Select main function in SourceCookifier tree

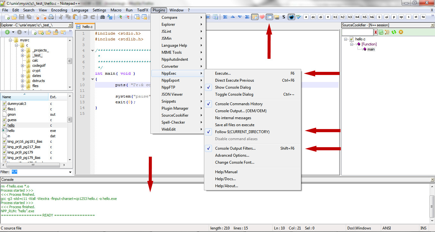pyautogui.click(x=371, y=49)
